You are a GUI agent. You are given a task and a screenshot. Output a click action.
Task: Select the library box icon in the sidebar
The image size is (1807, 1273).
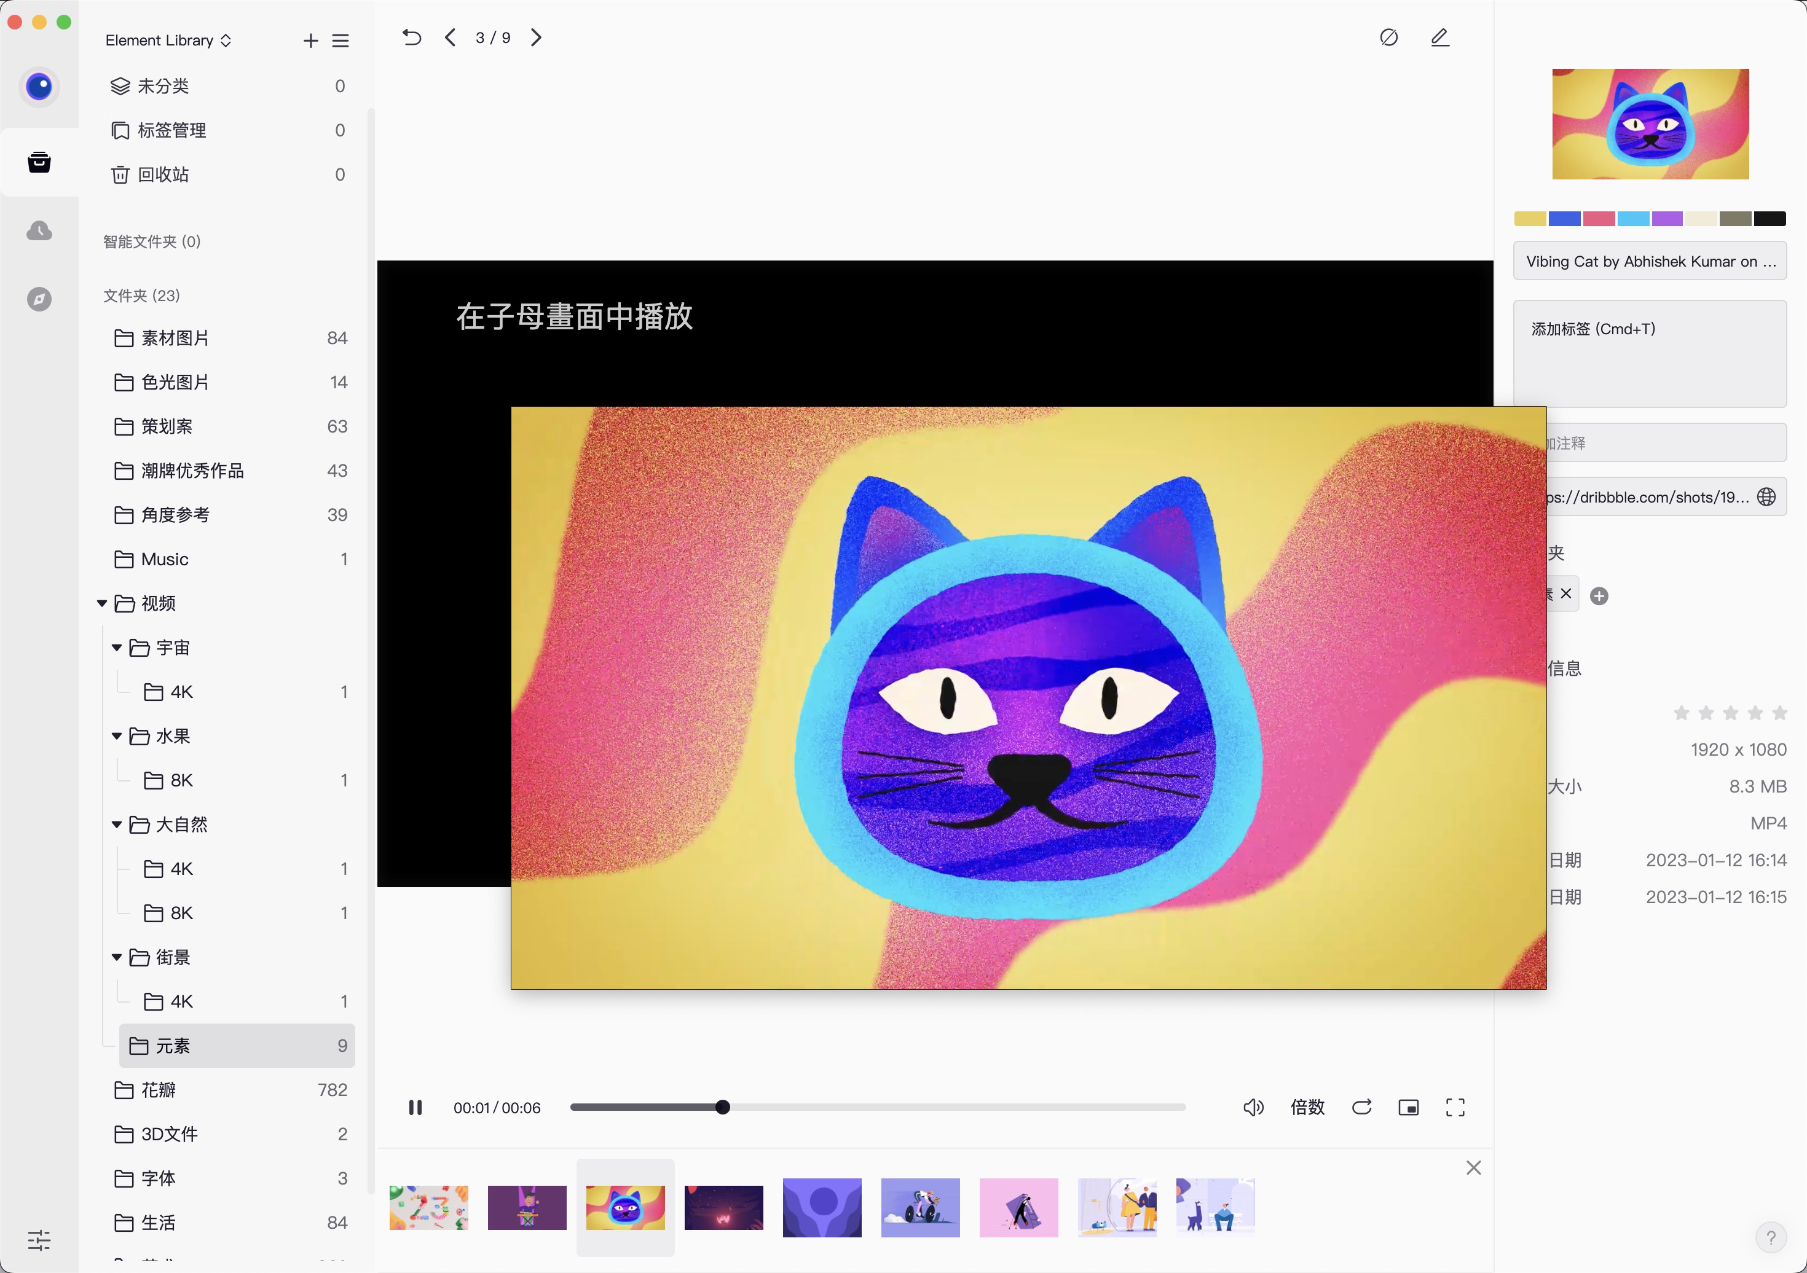click(x=39, y=162)
